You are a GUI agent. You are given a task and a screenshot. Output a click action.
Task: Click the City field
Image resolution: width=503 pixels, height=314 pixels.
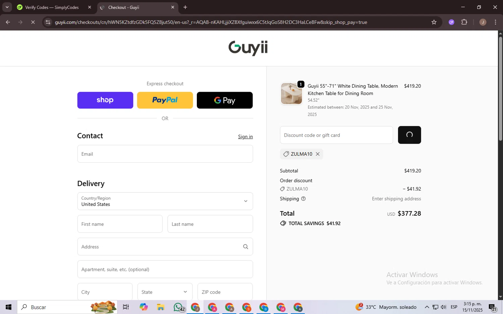(x=105, y=292)
